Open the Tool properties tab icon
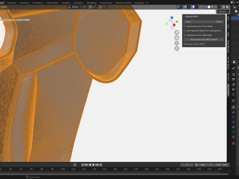 pyautogui.click(x=234, y=68)
